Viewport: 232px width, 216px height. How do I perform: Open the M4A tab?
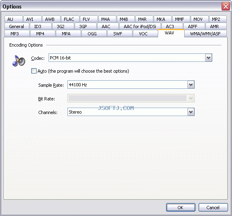click(x=107, y=19)
